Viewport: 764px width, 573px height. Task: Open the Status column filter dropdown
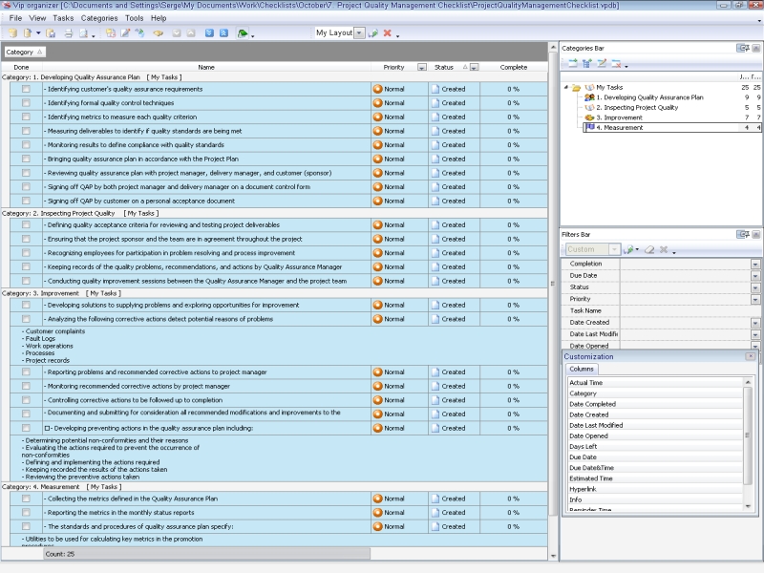coord(474,68)
